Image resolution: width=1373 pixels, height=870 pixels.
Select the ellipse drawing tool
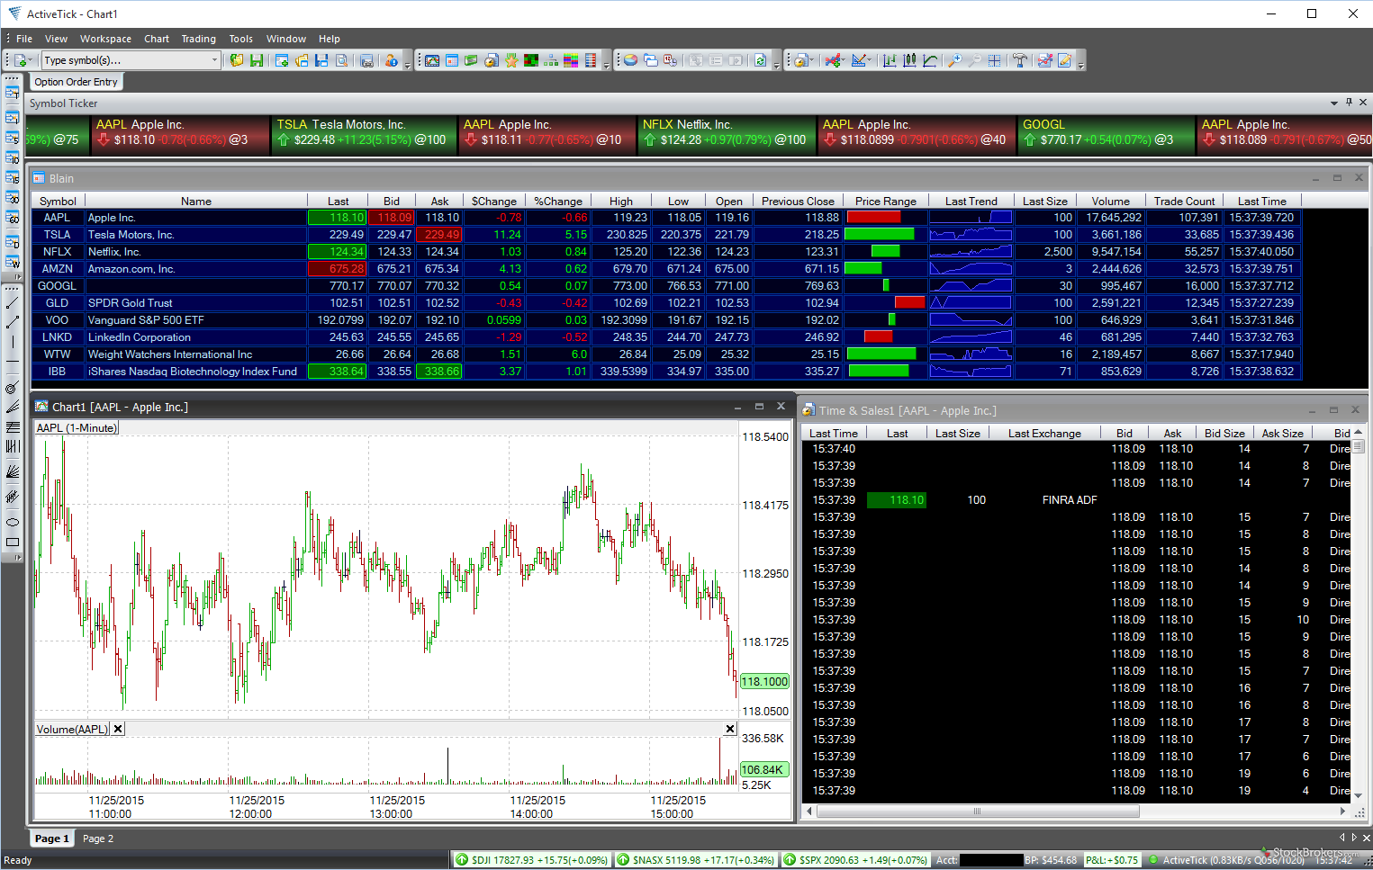coord(13,522)
